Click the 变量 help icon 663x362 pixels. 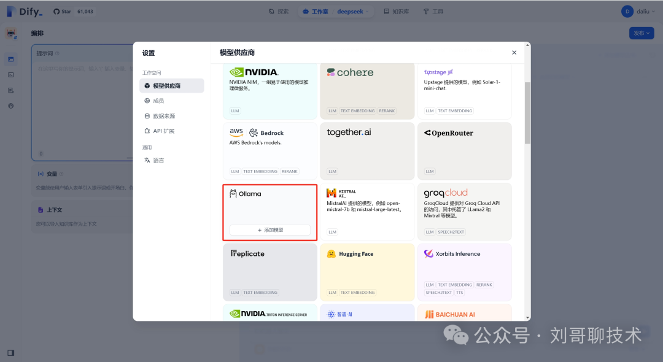[61, 174]
